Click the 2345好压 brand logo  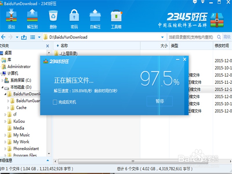click(x=191, y=20)
